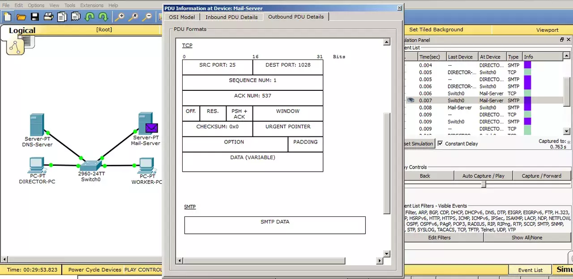Screen dimensions: 573x279
Task: Click the Print icon in toolbar
Action: coord(48,17)
